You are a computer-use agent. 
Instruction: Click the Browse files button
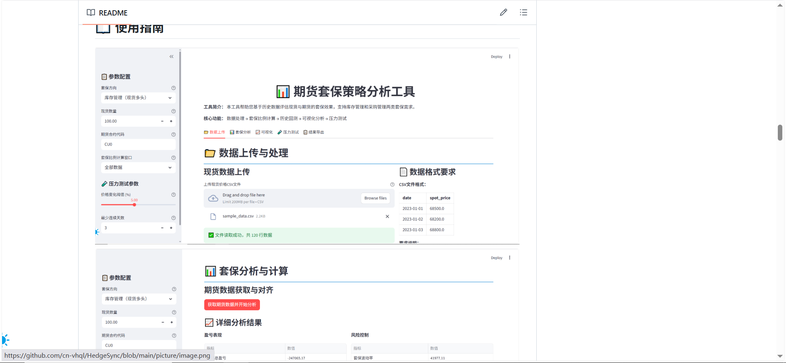click(x=375, y=198)
